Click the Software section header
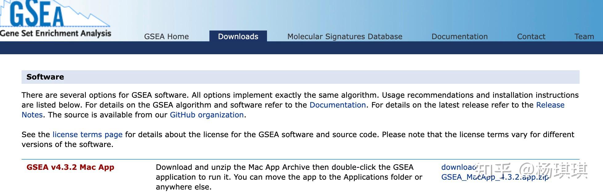 coord(300,77)
